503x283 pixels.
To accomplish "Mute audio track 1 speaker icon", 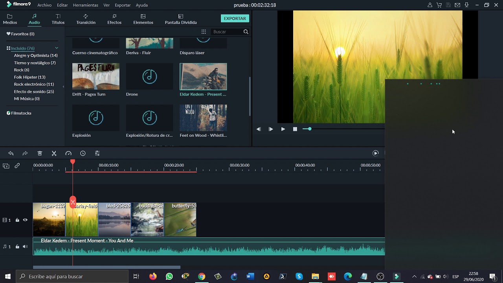I will [25, 247].
